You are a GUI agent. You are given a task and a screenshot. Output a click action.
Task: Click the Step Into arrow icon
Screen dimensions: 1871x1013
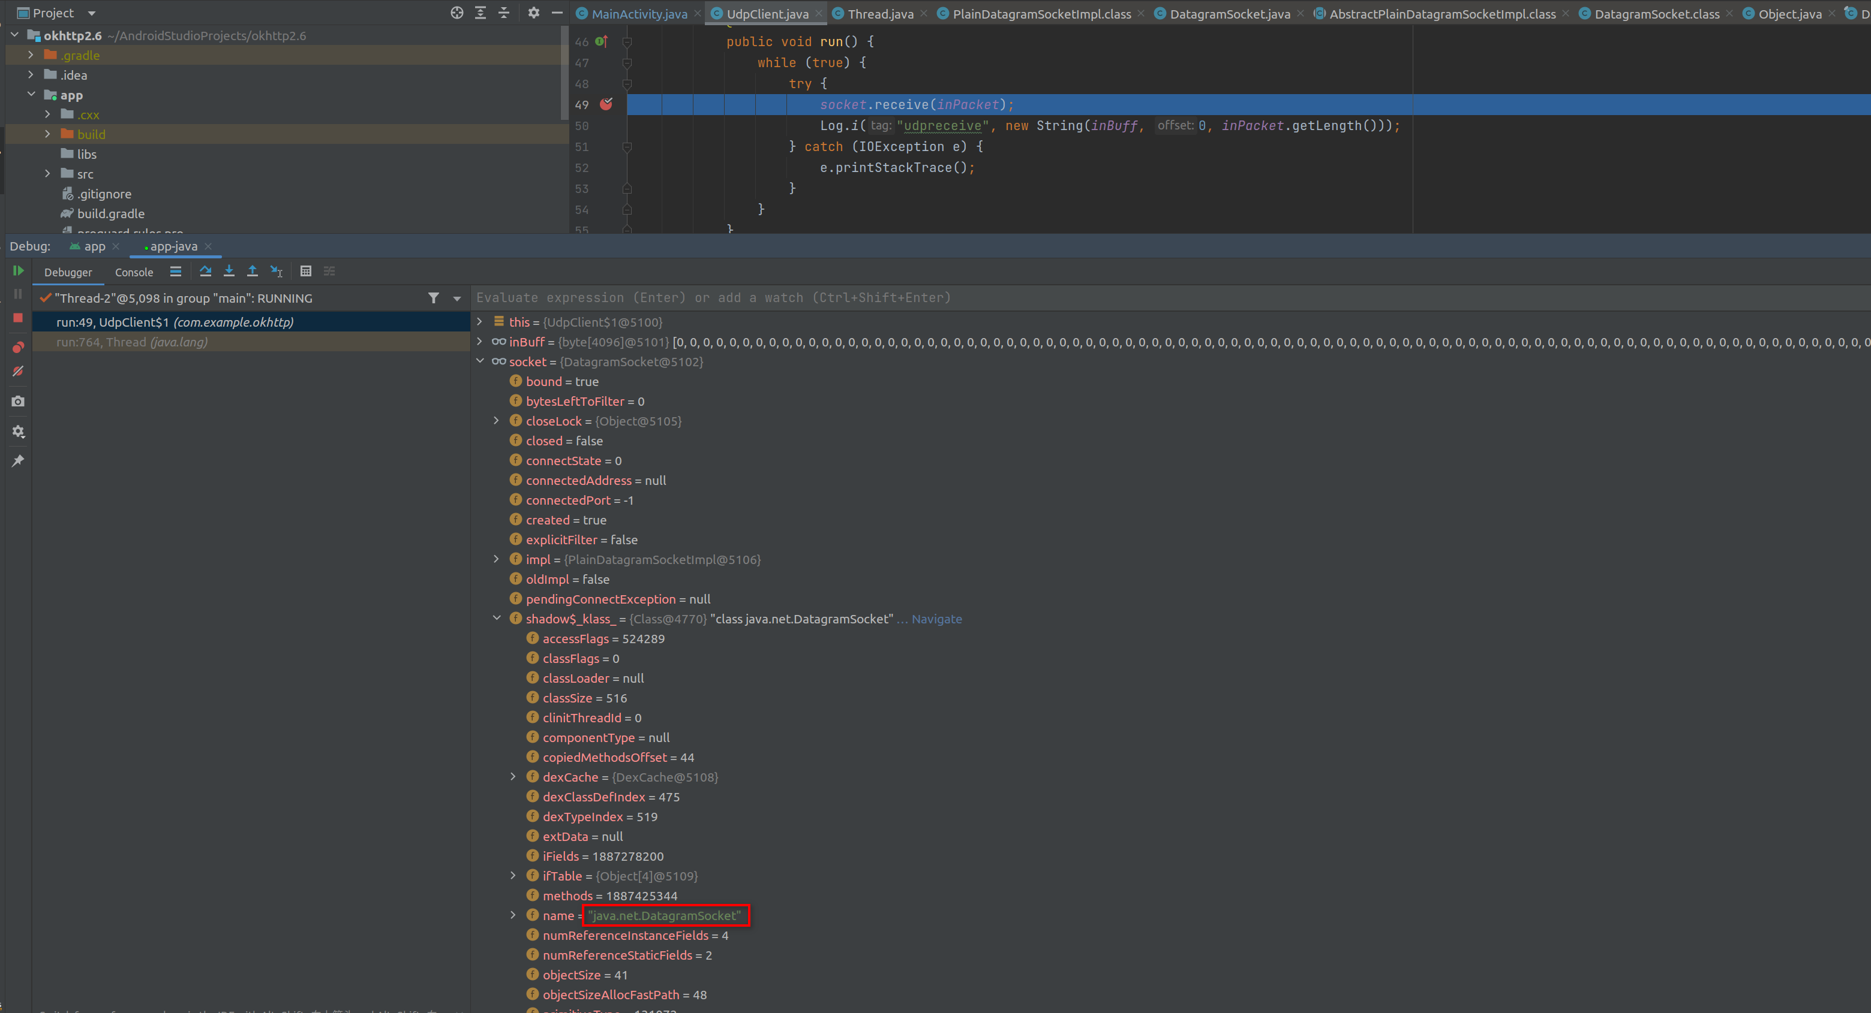click(x=229, y=271)
